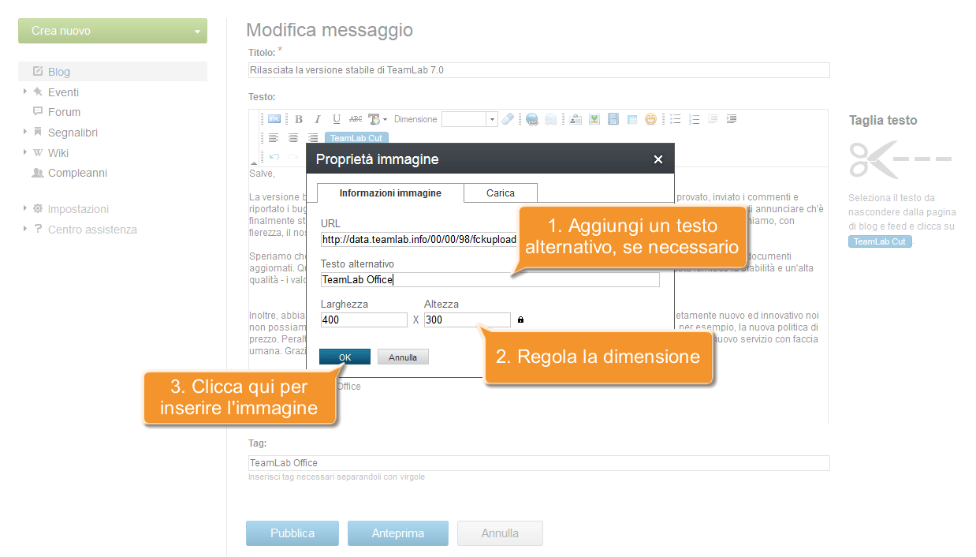Click the bulleted list icon

[676, 119]
